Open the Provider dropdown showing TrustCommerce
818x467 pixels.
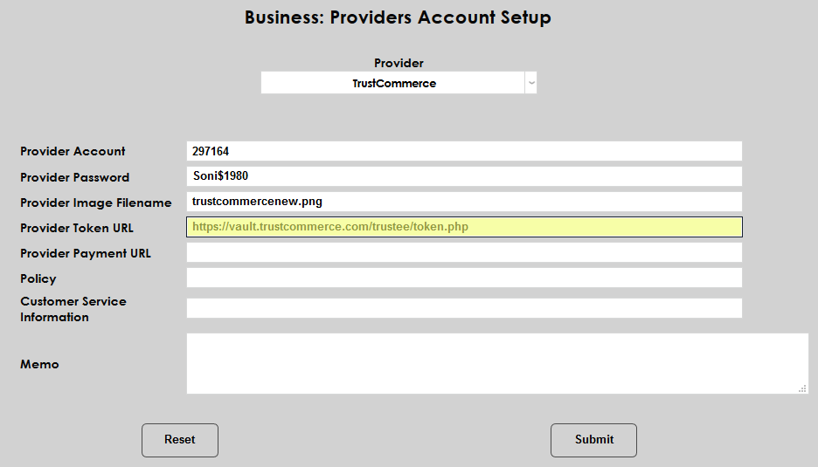pyautogui.click(x=399, y=83)
